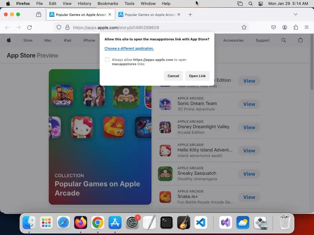Open TextEdit from the Dock

pos(149,222)
